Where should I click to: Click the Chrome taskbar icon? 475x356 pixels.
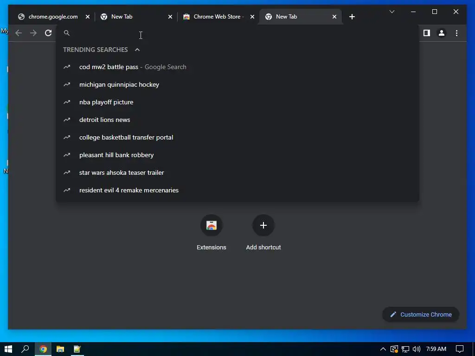(x=43, y=349)
